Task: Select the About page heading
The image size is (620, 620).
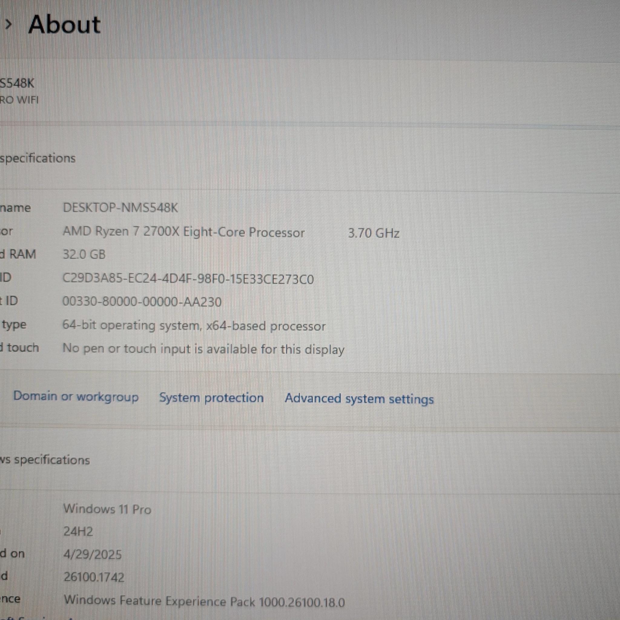Action: (64, 25)
